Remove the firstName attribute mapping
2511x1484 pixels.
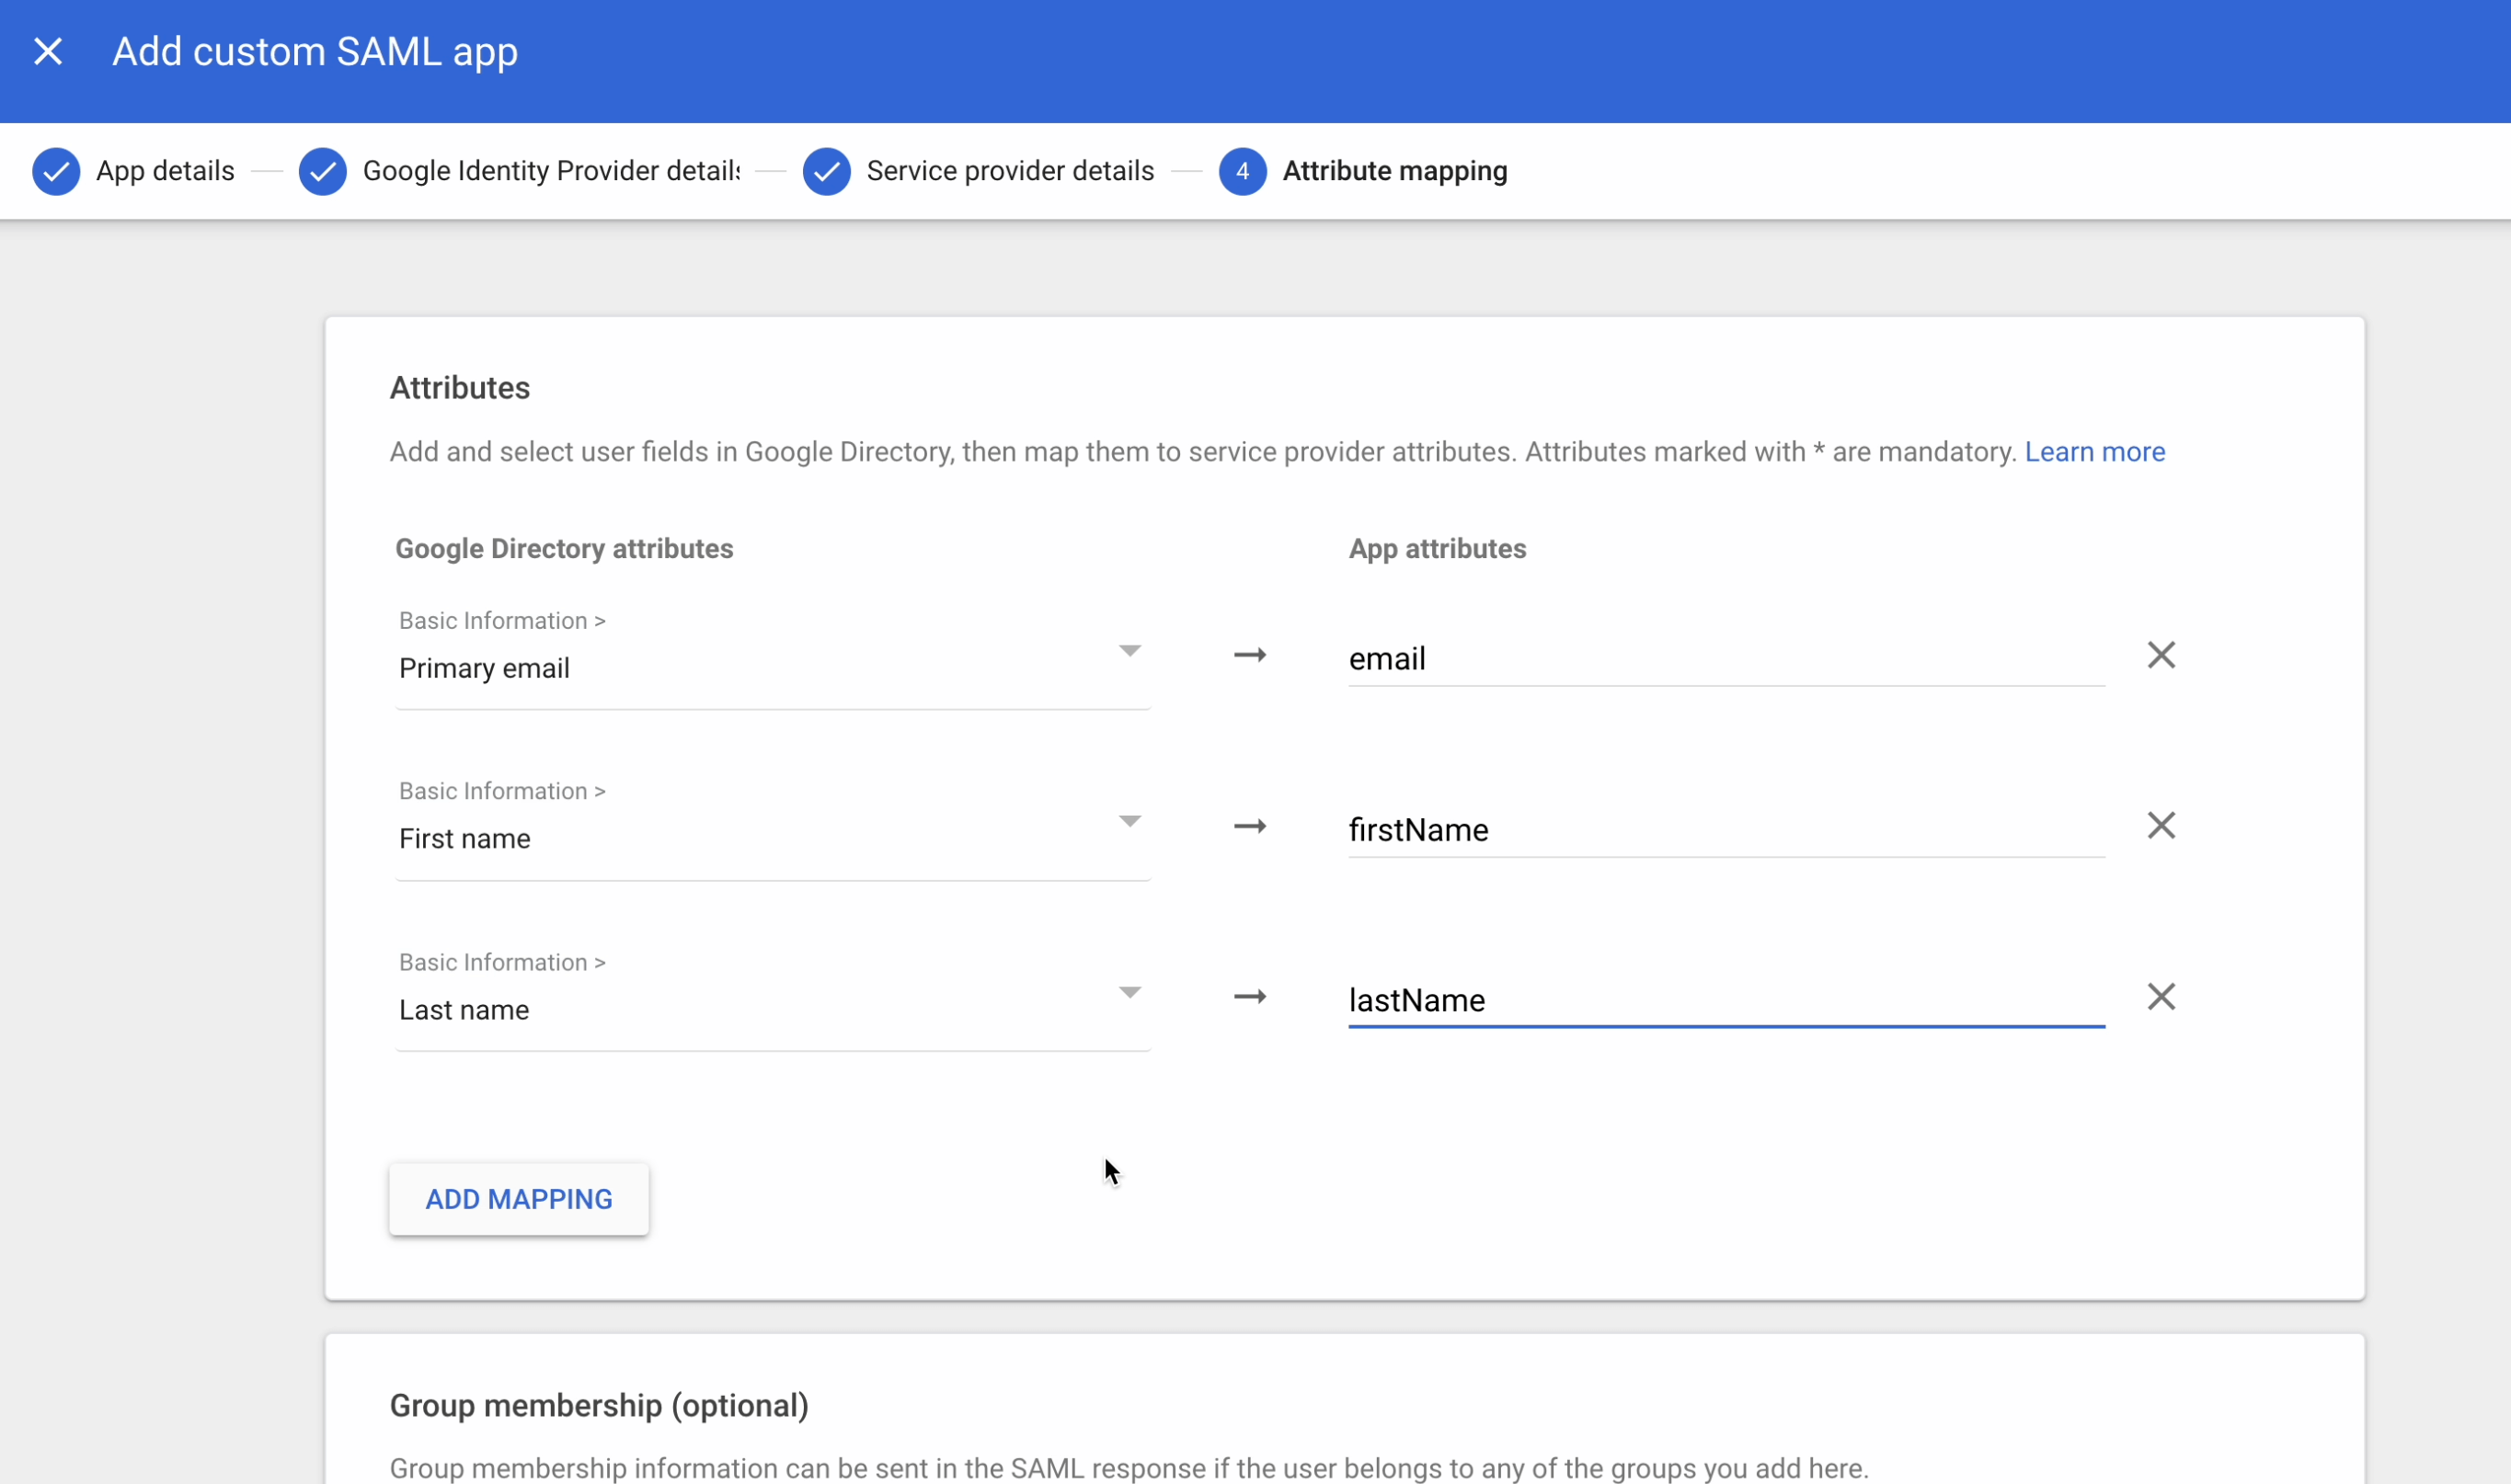coord(2161,824)
